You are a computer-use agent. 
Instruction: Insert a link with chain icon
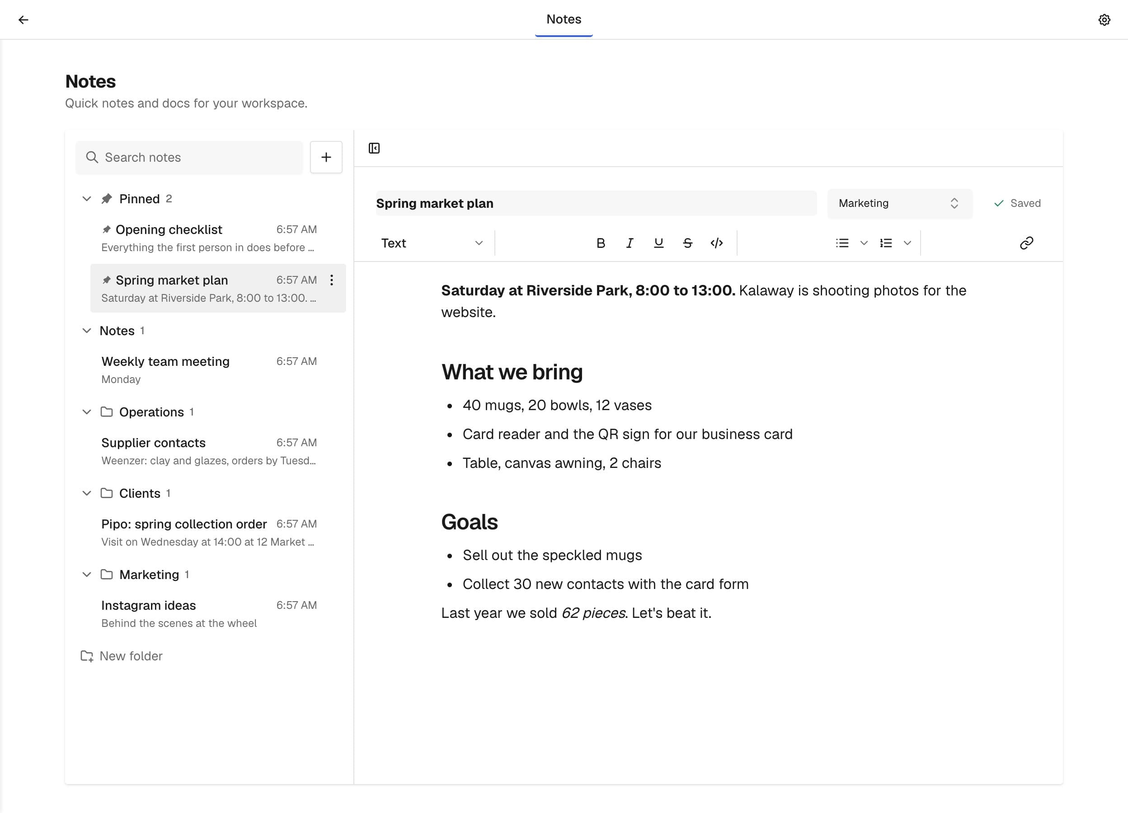tap(1026, 243)
